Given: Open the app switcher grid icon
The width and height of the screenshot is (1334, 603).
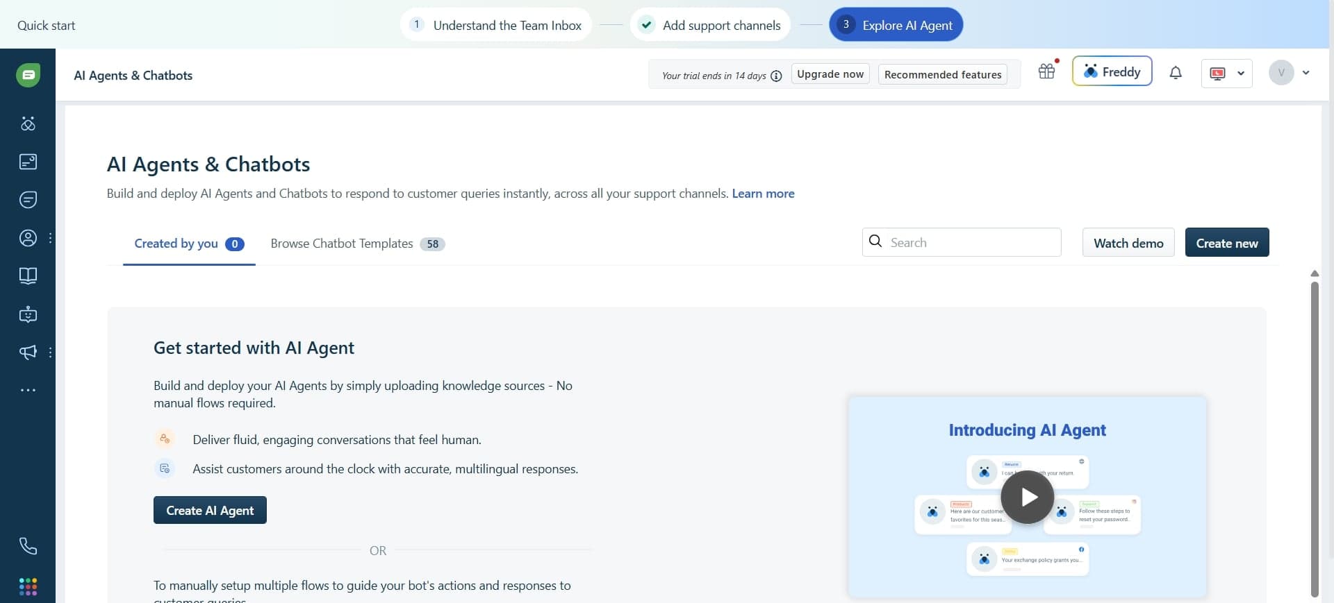Looking at the screenshot, I should (x=28, y=586).
